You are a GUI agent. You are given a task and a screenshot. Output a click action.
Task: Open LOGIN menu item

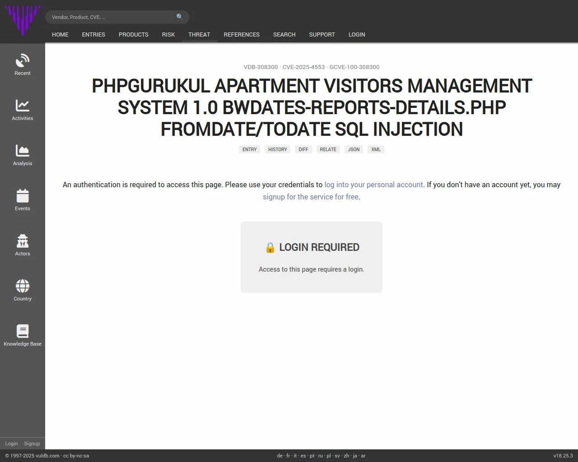[357, 35]
